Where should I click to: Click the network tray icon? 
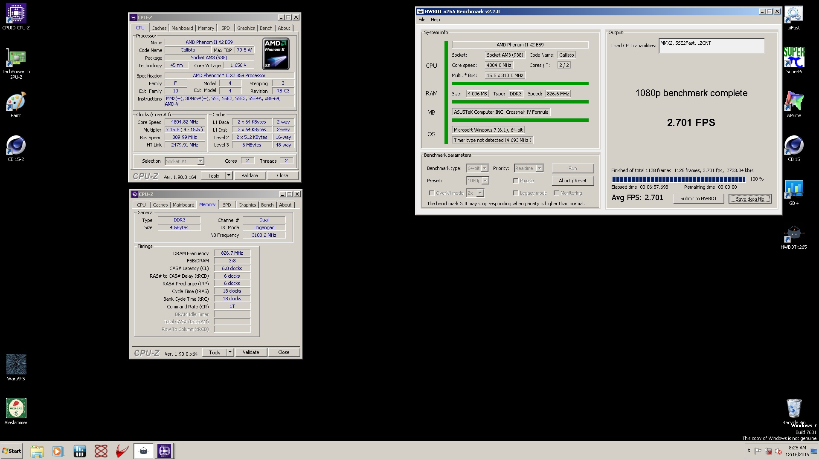[768, 451]
